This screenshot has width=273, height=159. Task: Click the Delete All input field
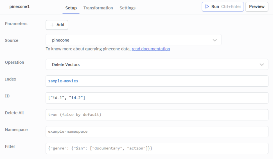(157, 115)
